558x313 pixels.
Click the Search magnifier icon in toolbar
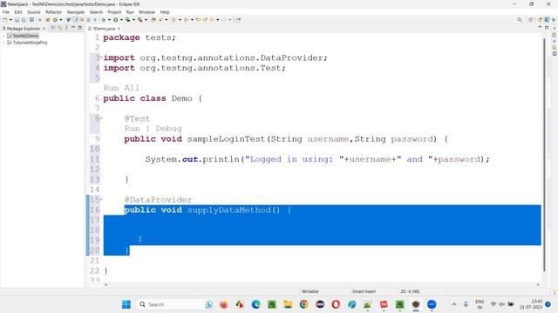[520, 20]
